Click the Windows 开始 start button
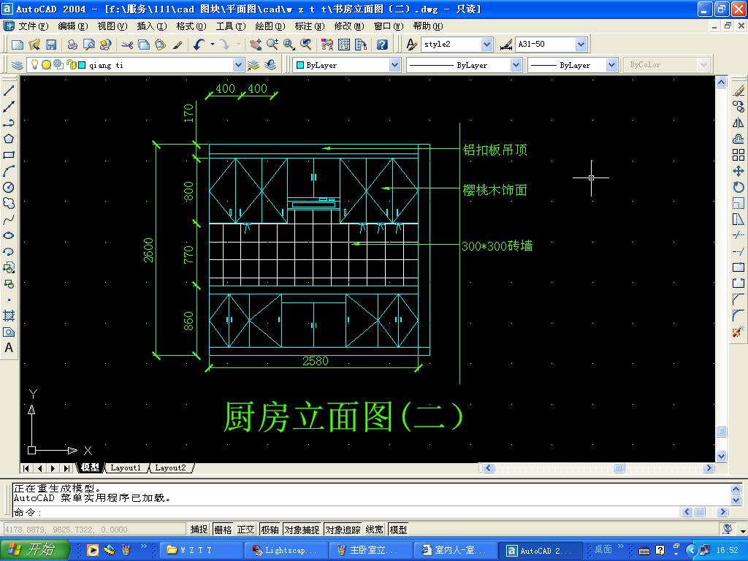The image size is (748, 561). tap(35, 550)
